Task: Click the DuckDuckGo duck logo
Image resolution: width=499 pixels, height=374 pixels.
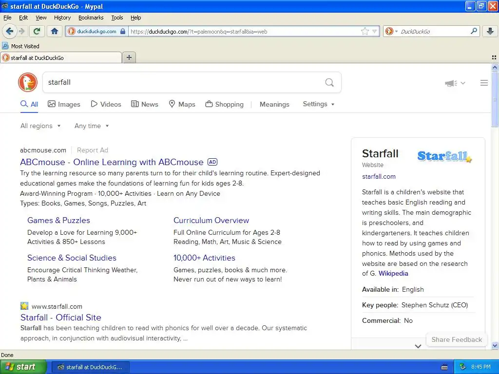Action: click(x=28, y=82)
